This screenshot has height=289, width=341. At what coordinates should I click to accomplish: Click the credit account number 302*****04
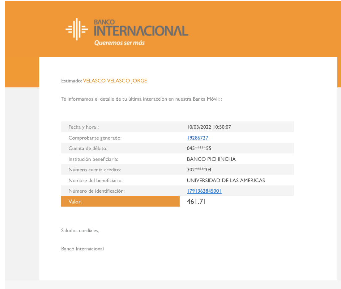pyautogui.click(x=199, y=170)
